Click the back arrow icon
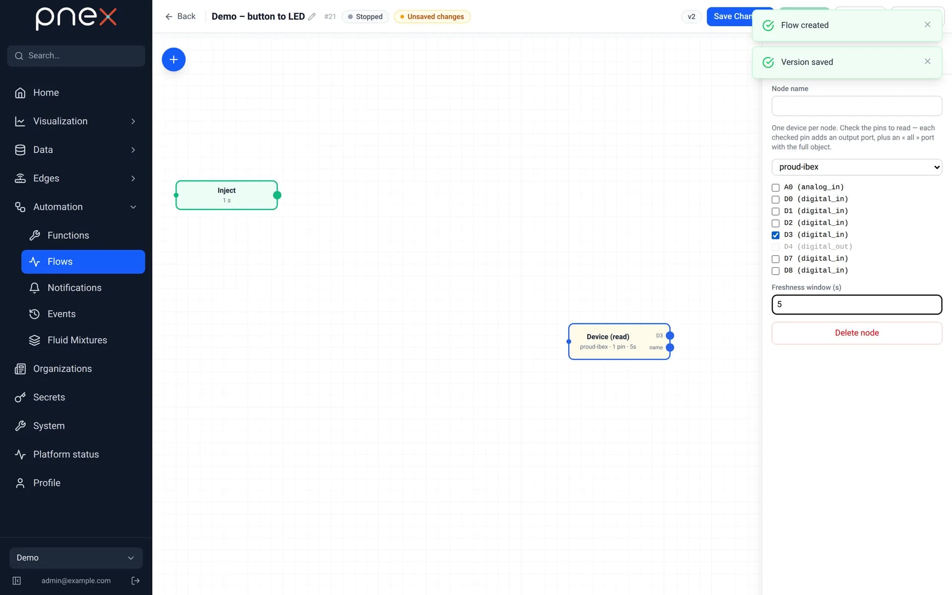The width and height of the screenshot is (952, 595). pos(169,17)
